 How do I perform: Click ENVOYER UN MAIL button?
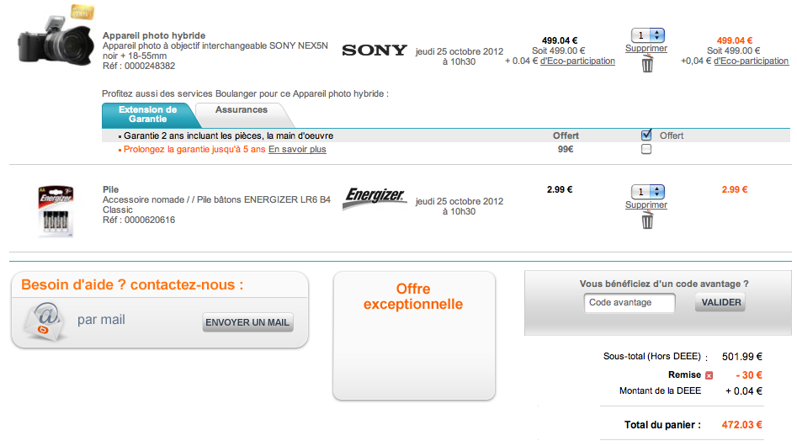247,322
